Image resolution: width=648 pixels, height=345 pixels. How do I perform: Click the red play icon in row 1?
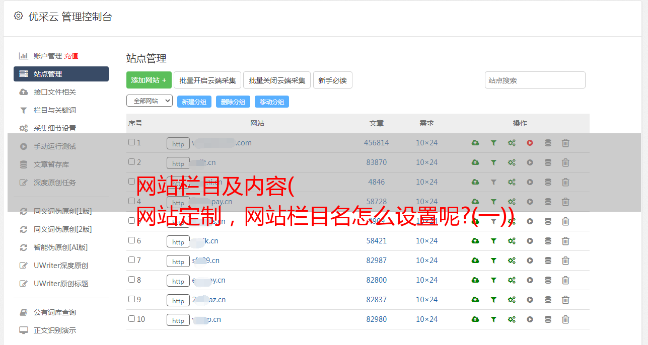click(x=530, y=143)
